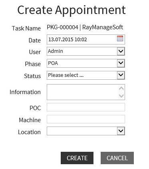Click the CREATE button
149x169 pixels.
[x=77, y=158]
